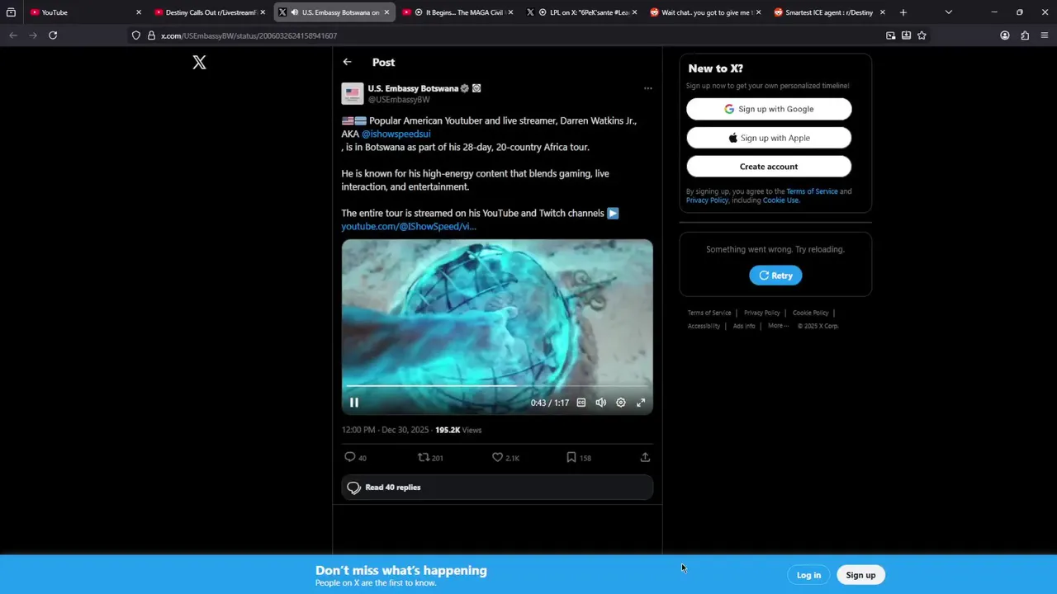Click Sign up on the bottom banner

[x=860, y=575]
